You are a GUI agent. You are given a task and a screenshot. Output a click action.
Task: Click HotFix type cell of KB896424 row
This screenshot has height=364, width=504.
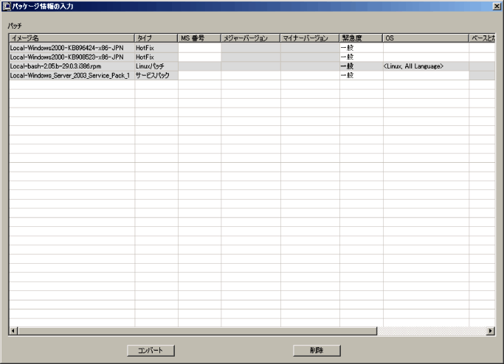(156, 48)
